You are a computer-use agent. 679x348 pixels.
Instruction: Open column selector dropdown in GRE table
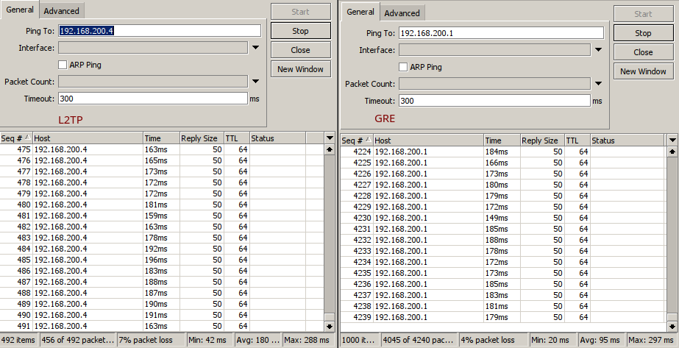tap(672, 141)
